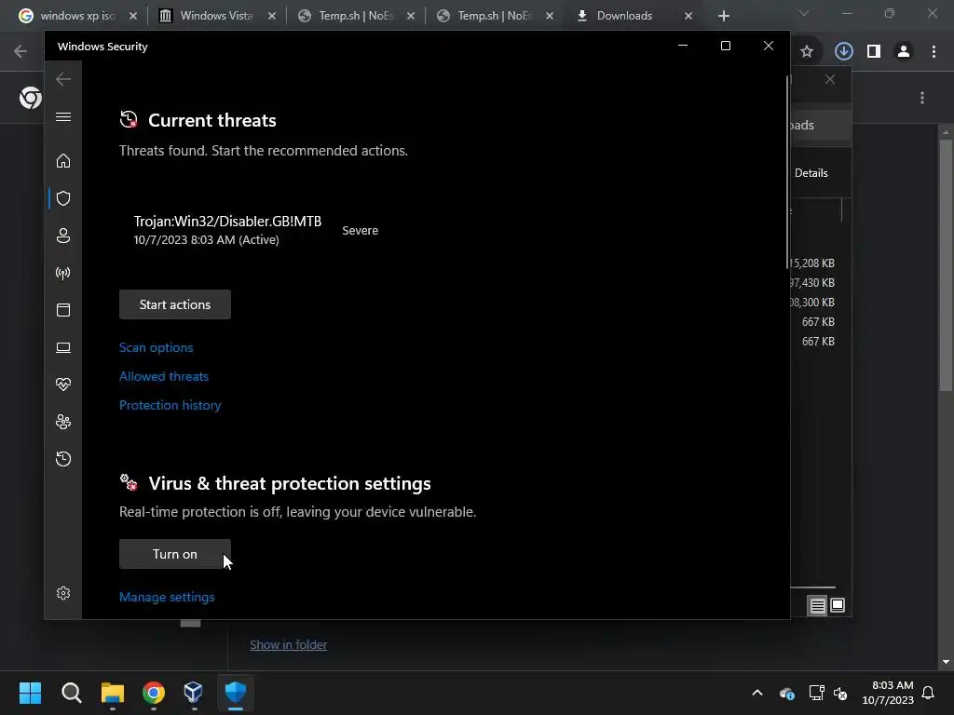This screenshot has height=715, width=954.
Task: Go to Home in Windows Security sidebar
Action: point(63,160)
